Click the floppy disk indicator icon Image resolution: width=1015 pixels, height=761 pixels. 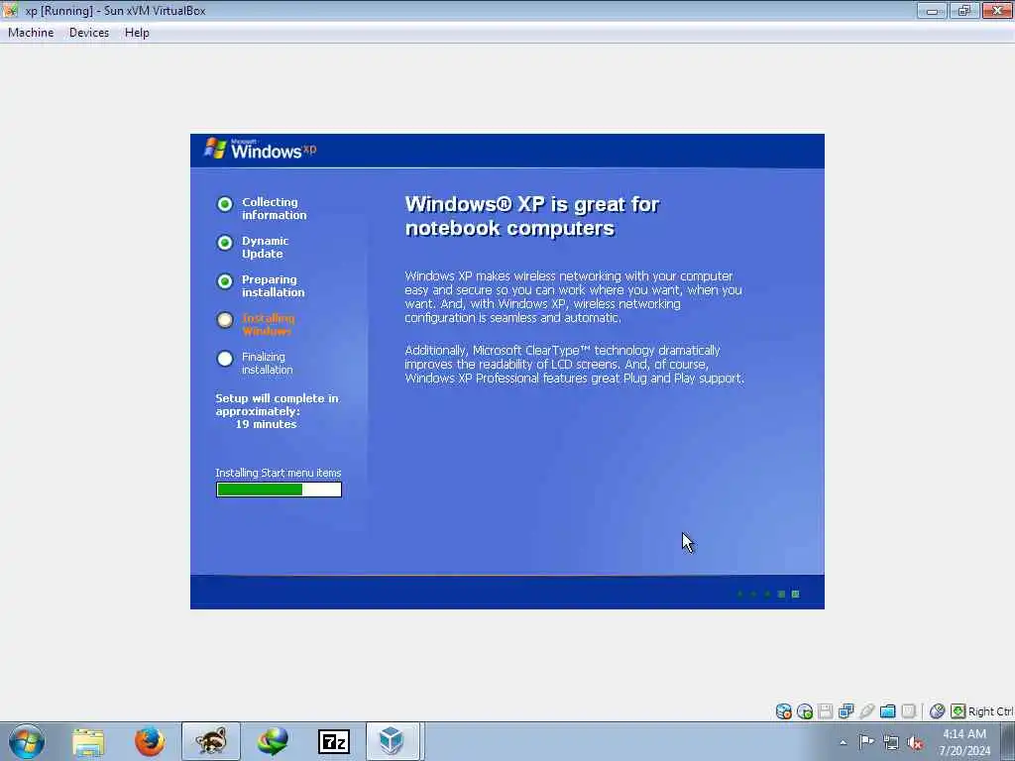(826, 711)
